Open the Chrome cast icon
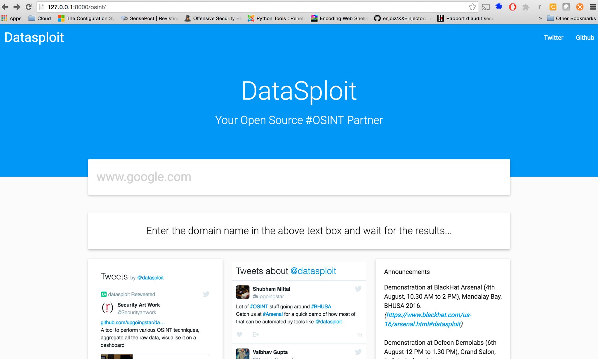 (x=486, y=7)
